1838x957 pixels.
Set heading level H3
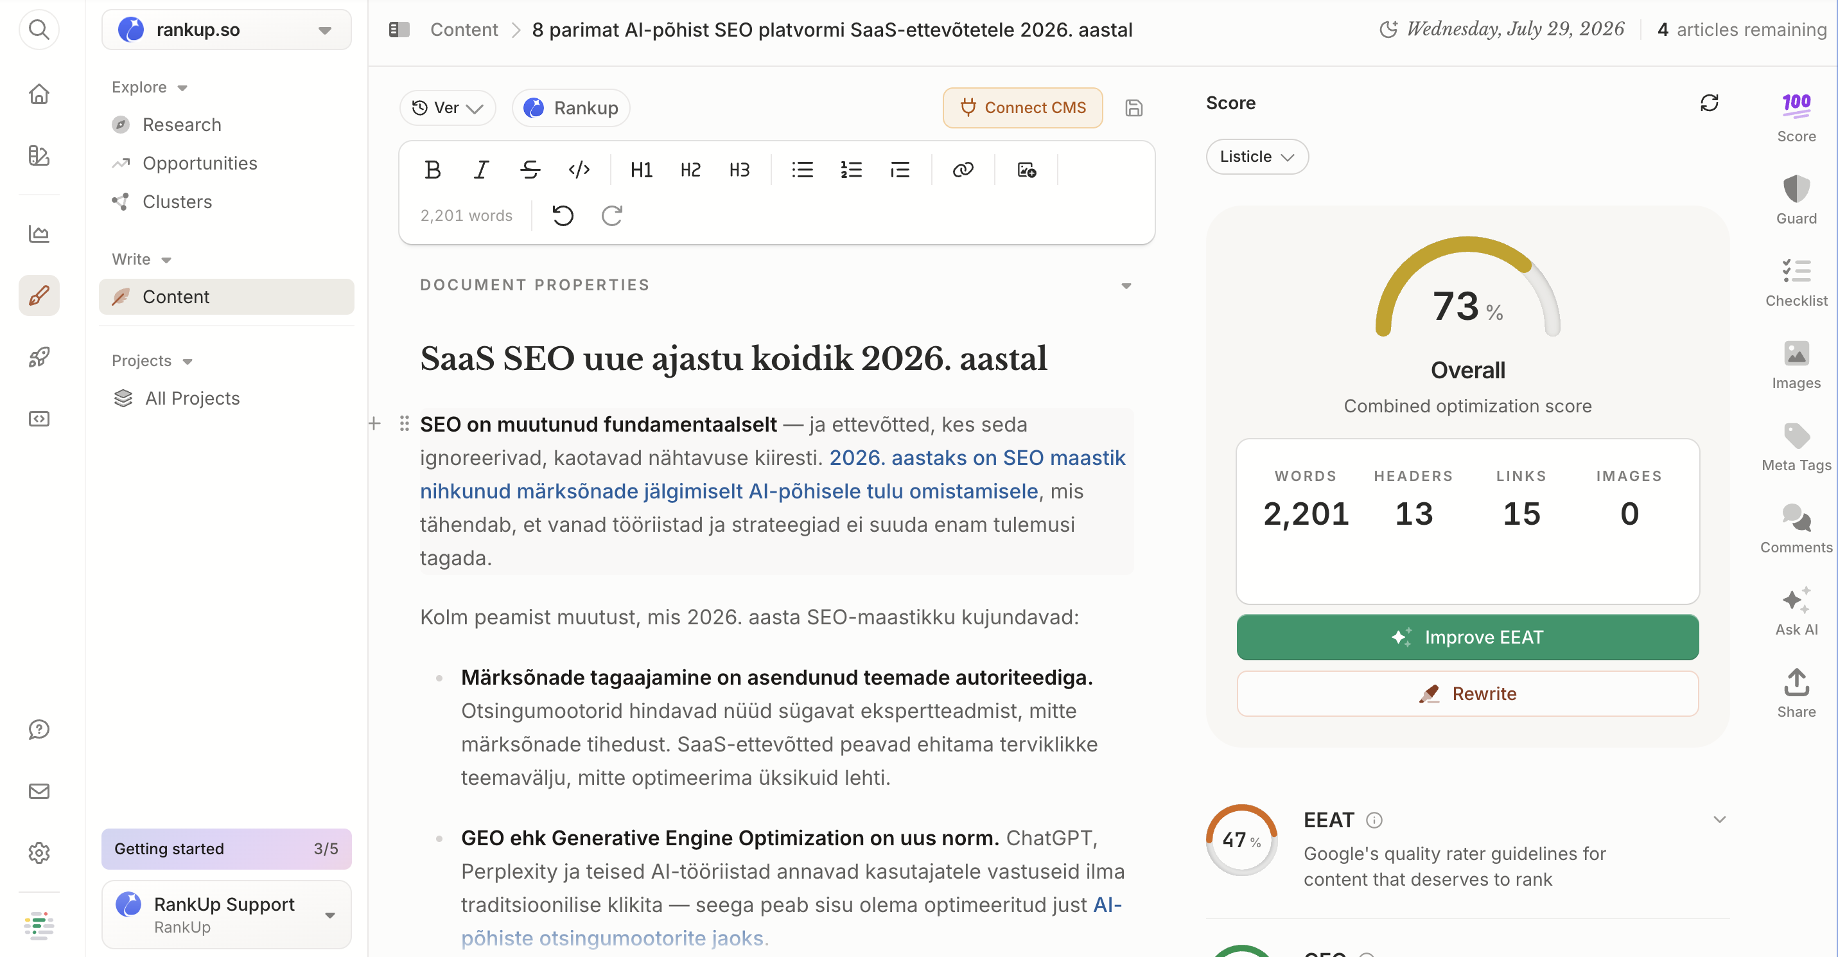click(x=739, y=170)
